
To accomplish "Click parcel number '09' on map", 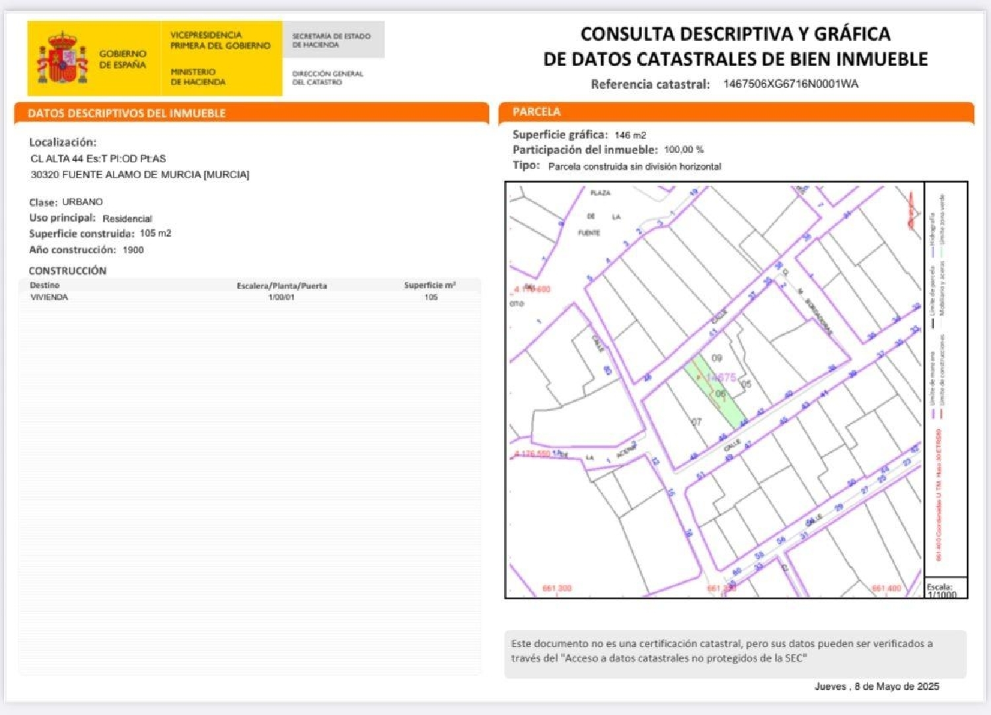I will [717, 358].
